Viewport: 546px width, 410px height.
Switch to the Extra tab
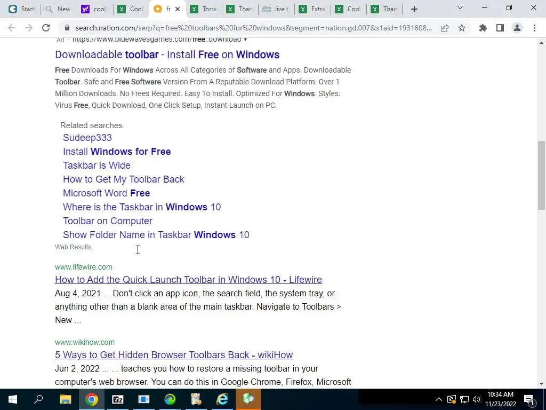click(312, 9)
